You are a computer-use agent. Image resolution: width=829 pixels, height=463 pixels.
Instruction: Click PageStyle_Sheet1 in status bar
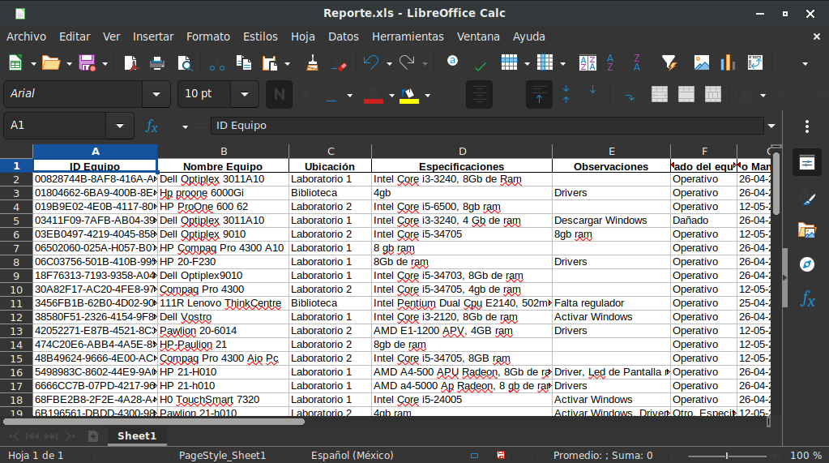(222, 455)
